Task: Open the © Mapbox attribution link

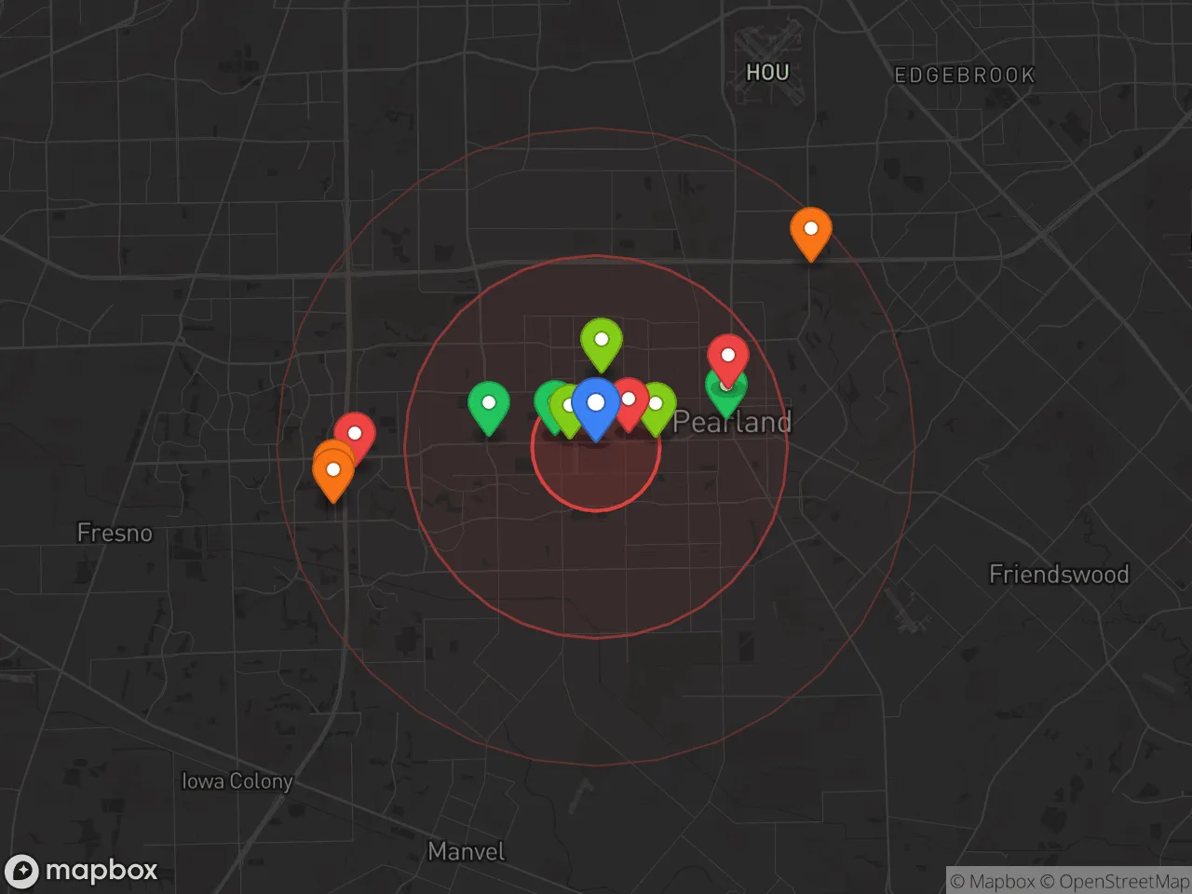Action: click(x=993, y=881)
